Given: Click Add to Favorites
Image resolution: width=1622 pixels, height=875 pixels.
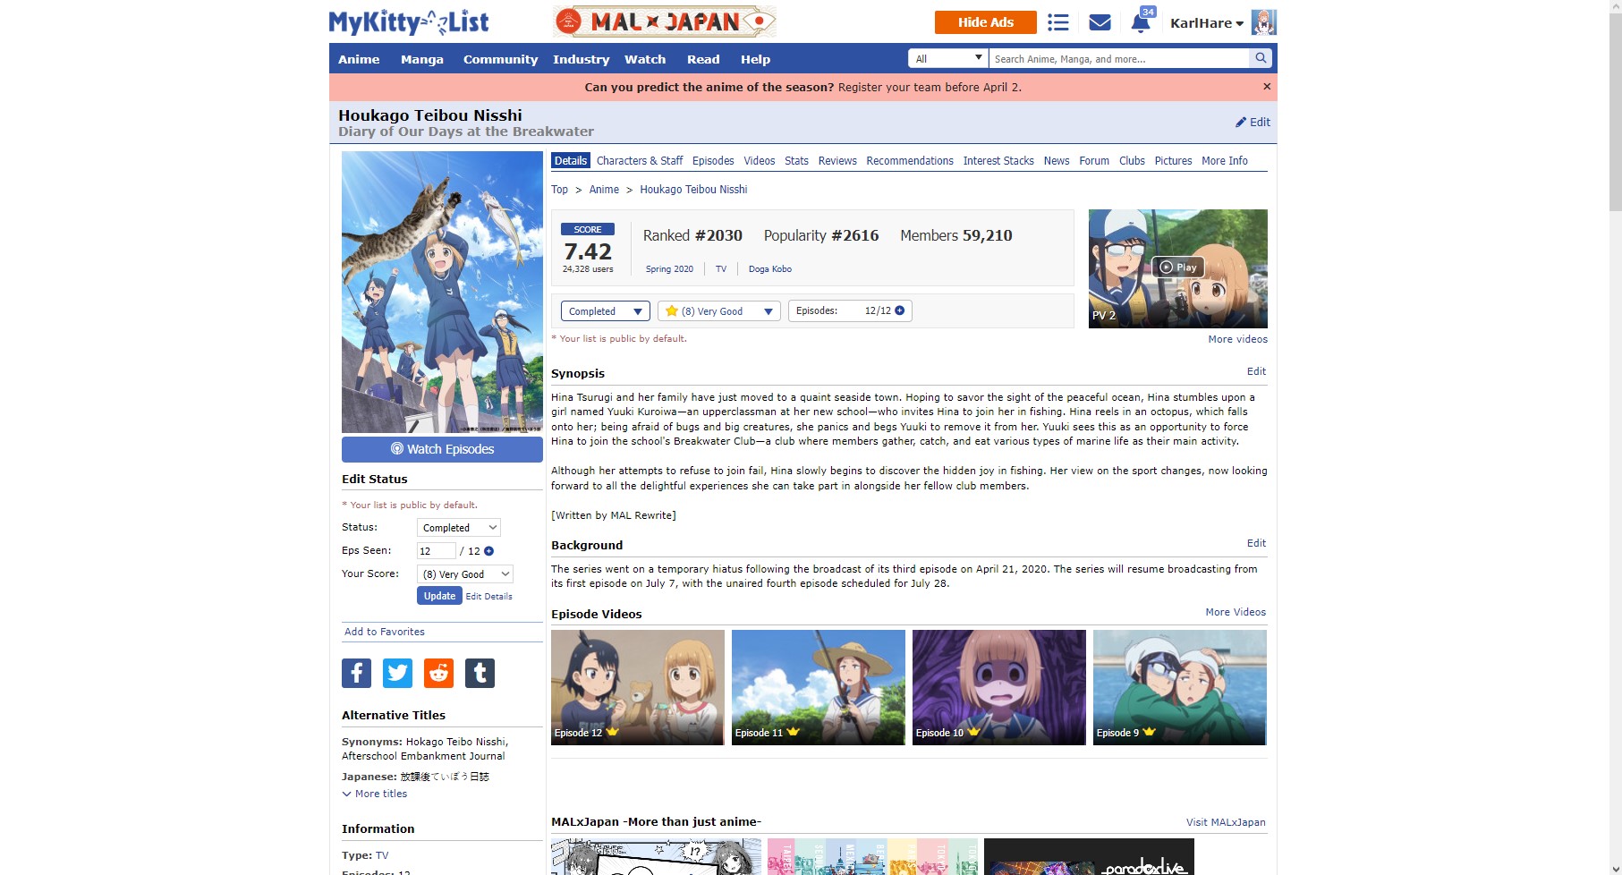Looking at the screenshot, I should [385, 632].
